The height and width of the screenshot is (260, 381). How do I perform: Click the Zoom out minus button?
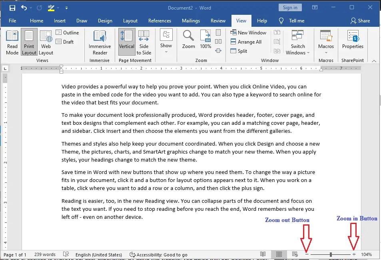(x=307, y=254)
